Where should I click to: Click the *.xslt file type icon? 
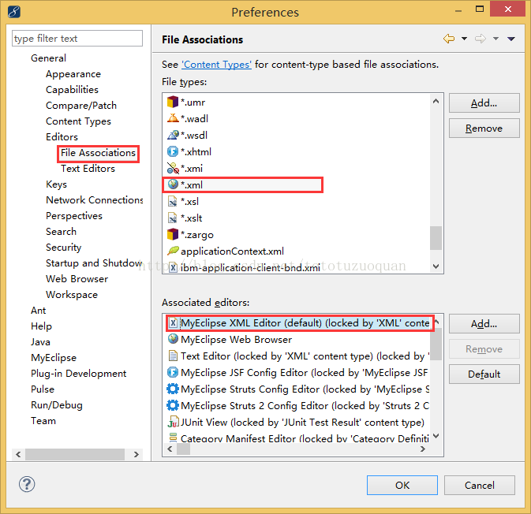coord(173,218)
